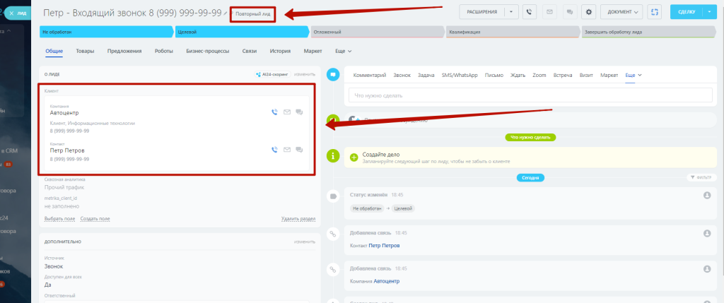Select the Zoom activity tab
This screenshot has height=303, width=724.
click(539, 75)
